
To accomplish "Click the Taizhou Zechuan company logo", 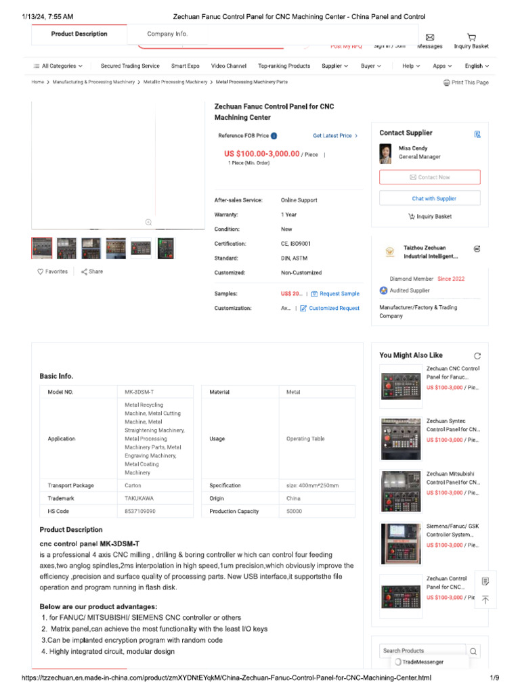I will (389, 252).
